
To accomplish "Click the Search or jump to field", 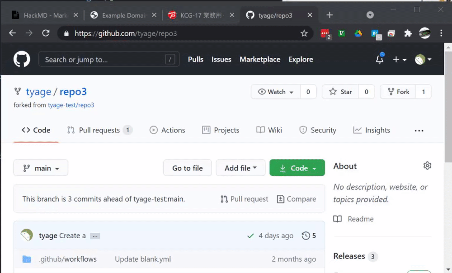I will [x=109, y=59].
